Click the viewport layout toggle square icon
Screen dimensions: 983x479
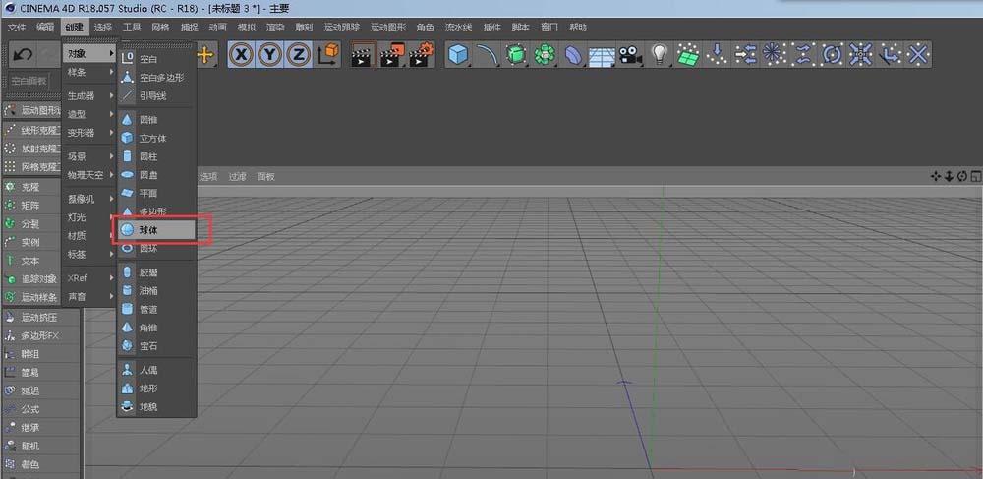tap(976, 177)
